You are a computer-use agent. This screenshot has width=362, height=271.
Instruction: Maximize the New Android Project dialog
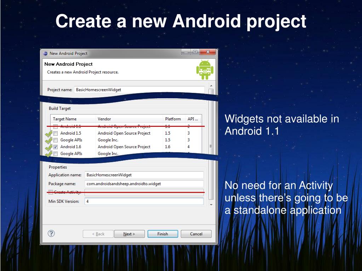pos(195,52)
